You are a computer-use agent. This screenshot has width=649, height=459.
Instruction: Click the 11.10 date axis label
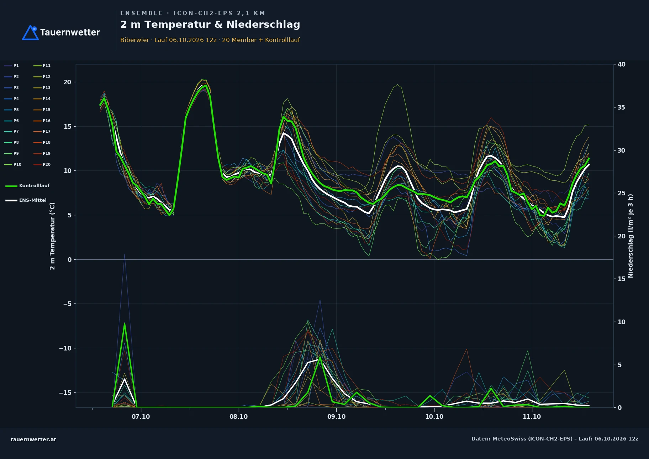(x=532, y=417)
